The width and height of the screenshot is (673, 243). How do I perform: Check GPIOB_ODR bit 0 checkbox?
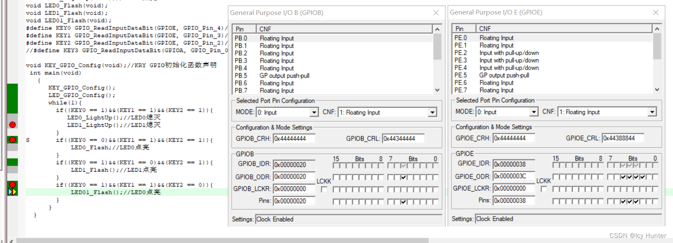tap(435, 177)
